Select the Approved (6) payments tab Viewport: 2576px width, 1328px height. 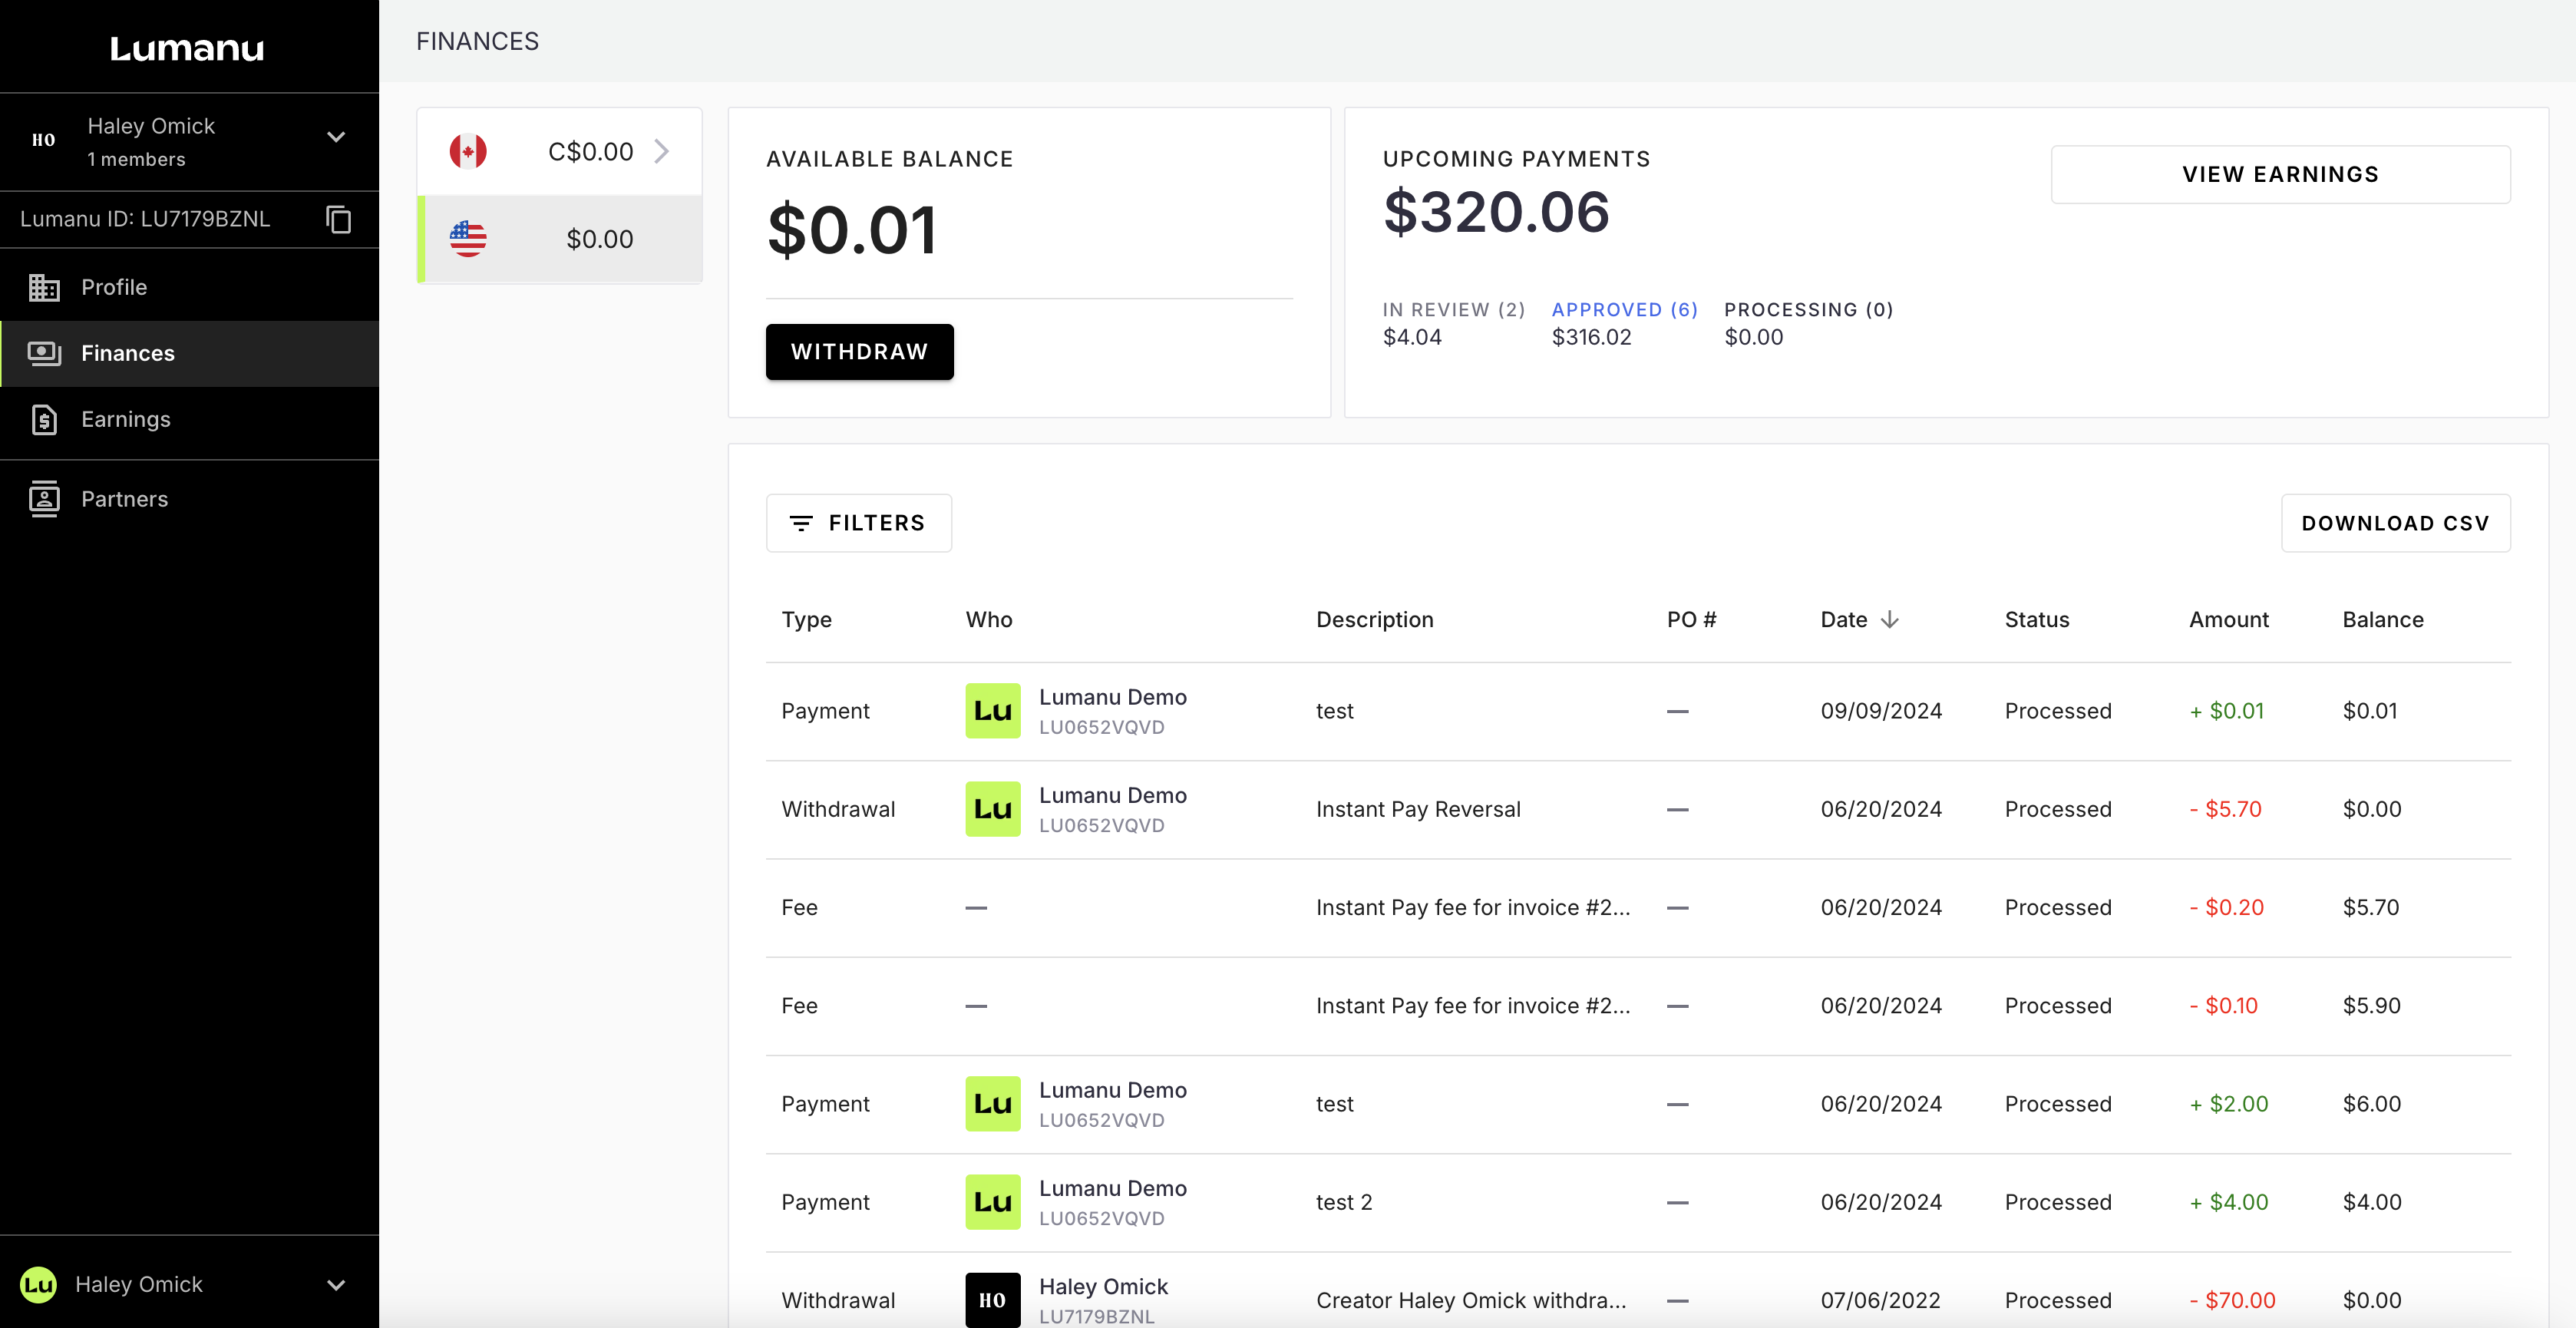point(1624,310)
